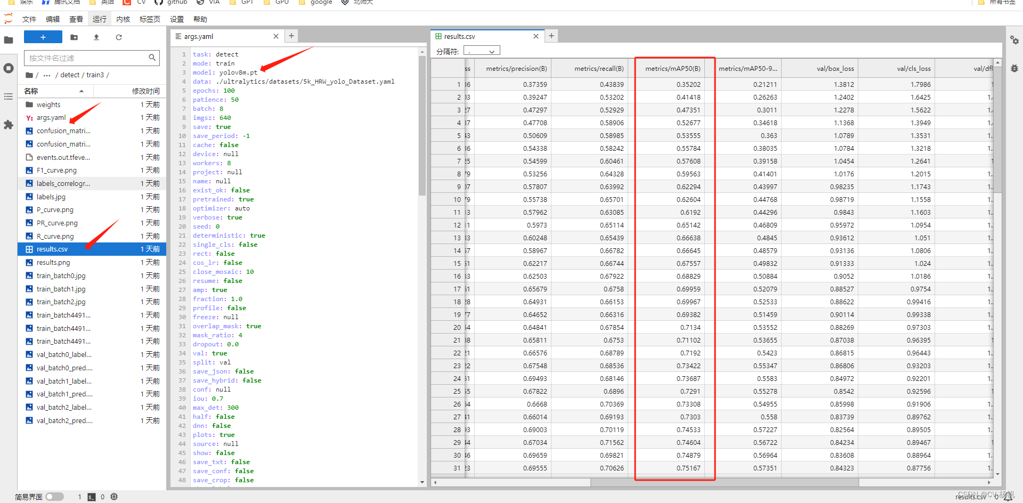The height and width of the screenshot is (503, 1023).
Task: Click the results.csv spreadsheet icon in list
Action: [x=30, y=249]
